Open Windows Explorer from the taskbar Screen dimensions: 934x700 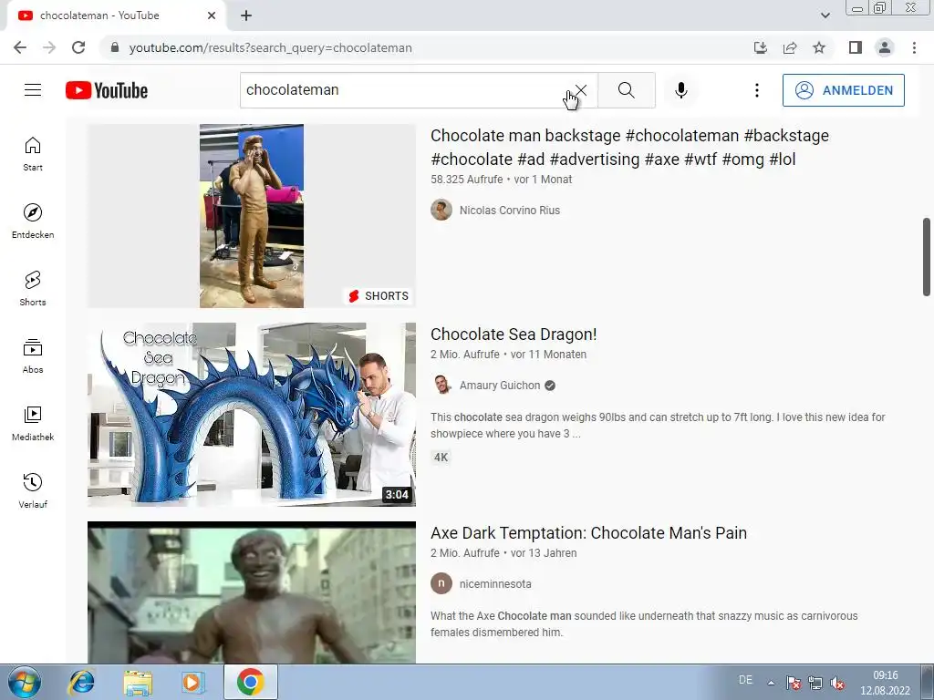[138, 682]
